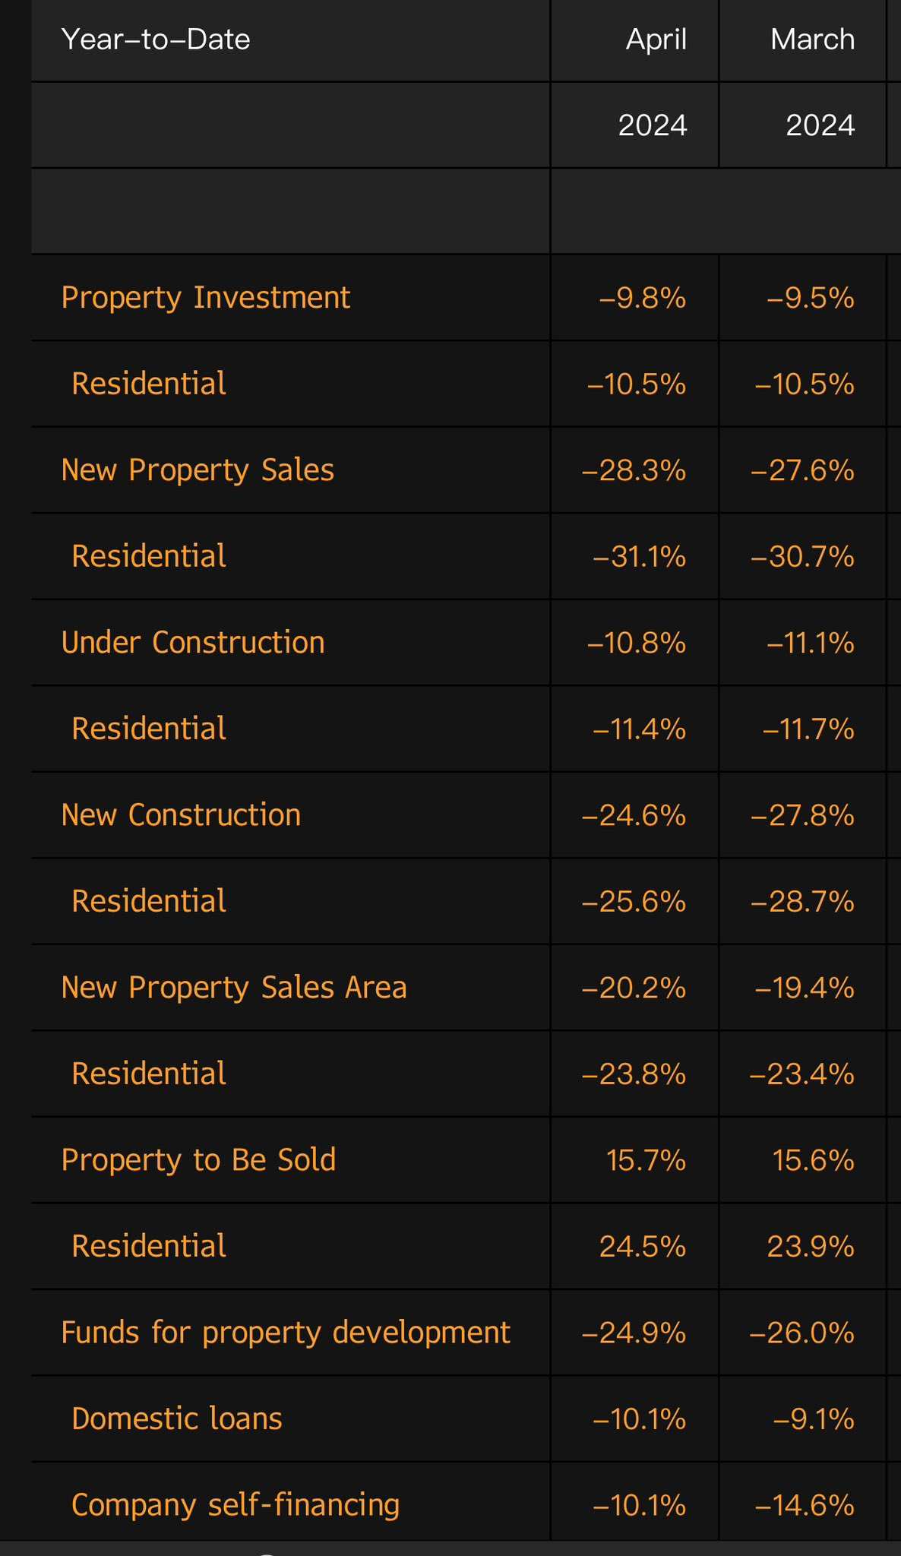Viewport: 901px width, 1556px height.
Task: Select the March column header
Action: [812, 40]
